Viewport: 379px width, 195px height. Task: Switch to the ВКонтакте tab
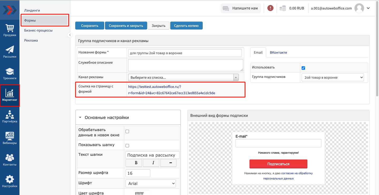(278, 52)
